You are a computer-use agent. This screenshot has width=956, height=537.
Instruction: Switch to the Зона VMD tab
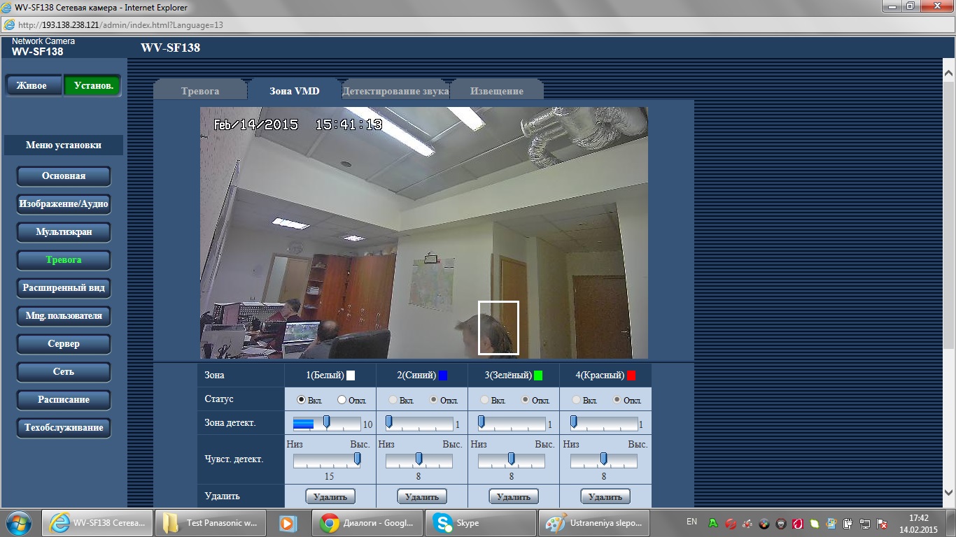click(295, 91)
